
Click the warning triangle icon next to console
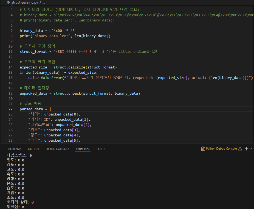coord(240,149)
